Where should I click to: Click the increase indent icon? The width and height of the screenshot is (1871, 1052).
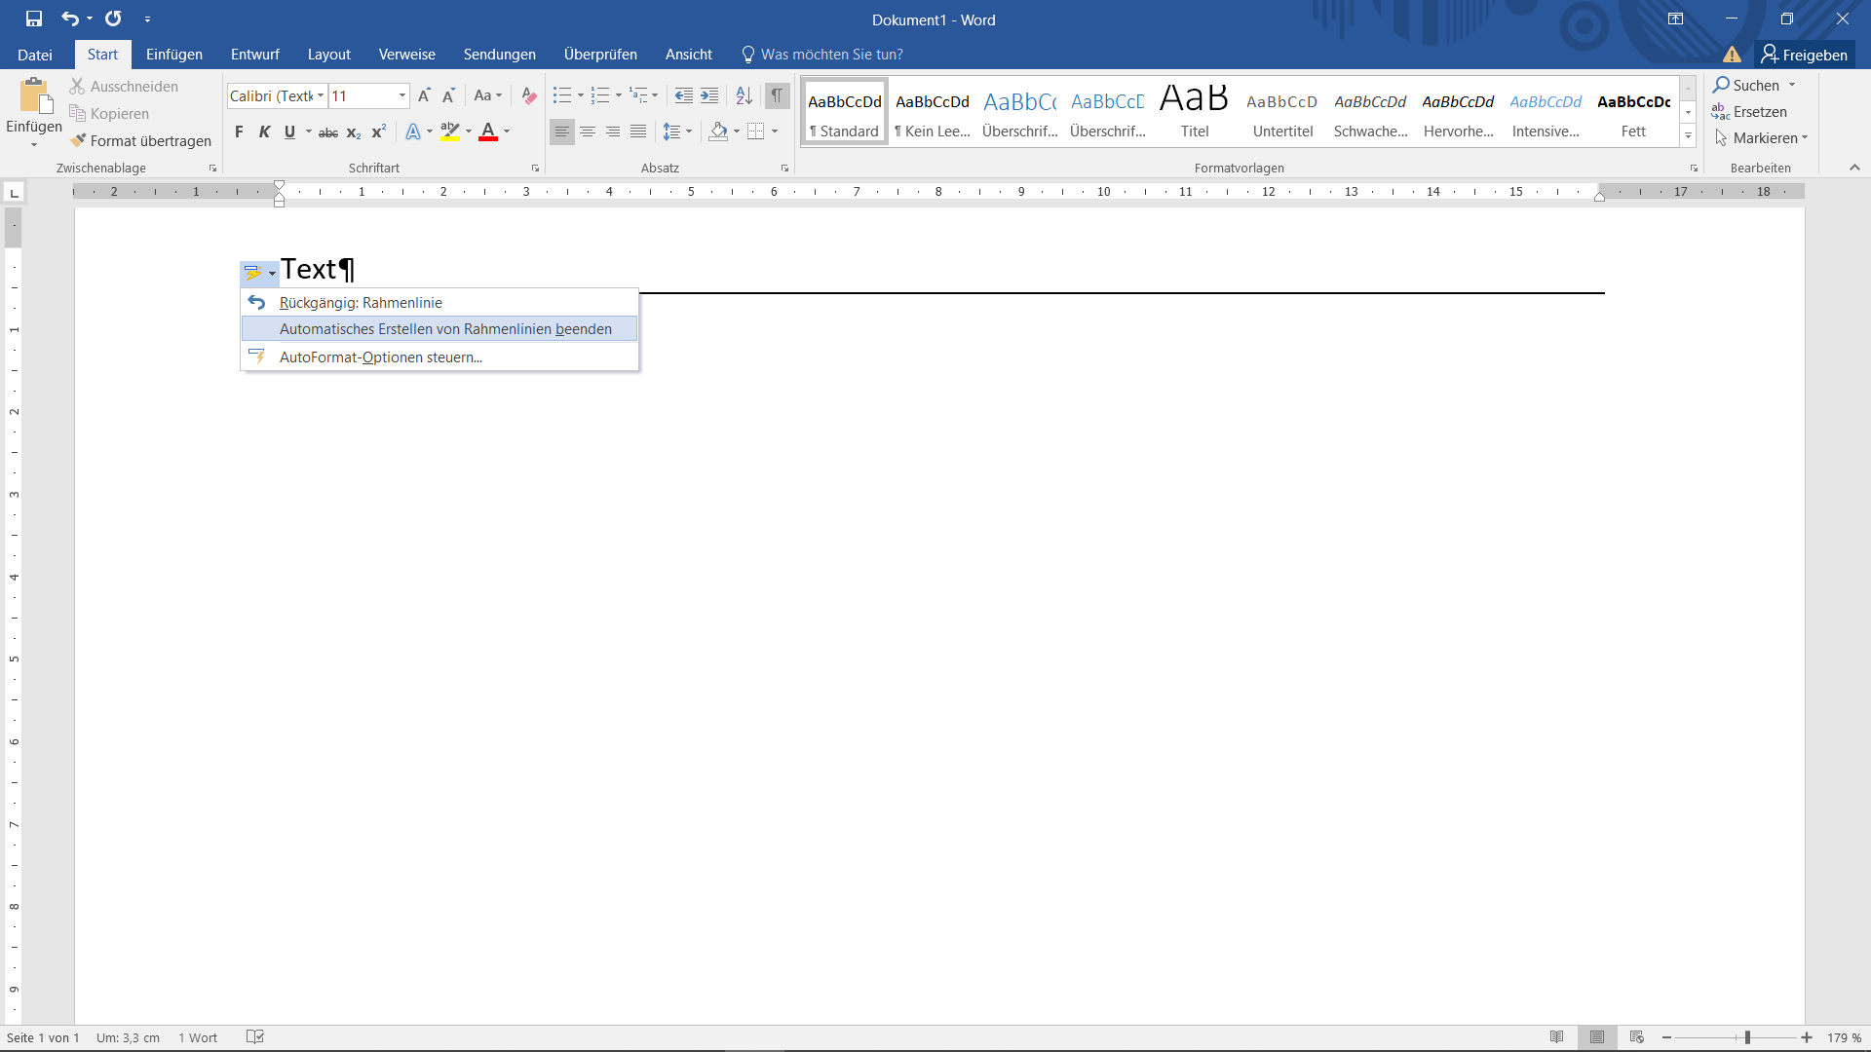click(709, 95)
